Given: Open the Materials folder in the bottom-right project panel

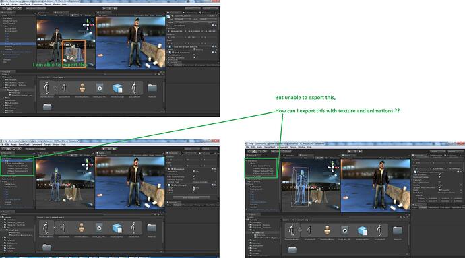Looking at the screenshot, I should click(398, 230).
